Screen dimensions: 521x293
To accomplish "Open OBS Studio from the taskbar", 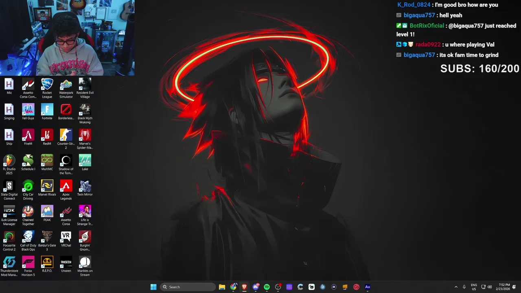I will pos(278,287).
